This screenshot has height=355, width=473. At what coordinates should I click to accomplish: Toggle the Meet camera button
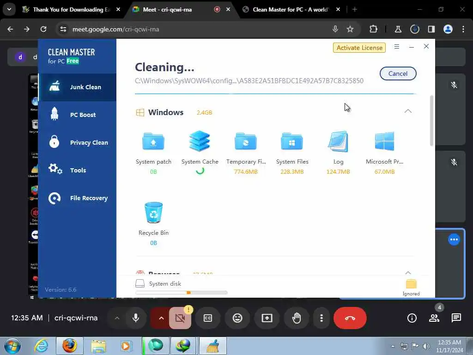point(180,318)
